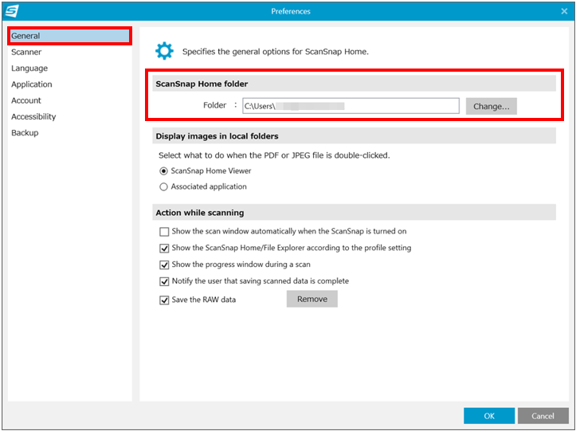Confirm with the OK button
The height and width of the screenshot is (431, 576).
(x=489, y=416)
